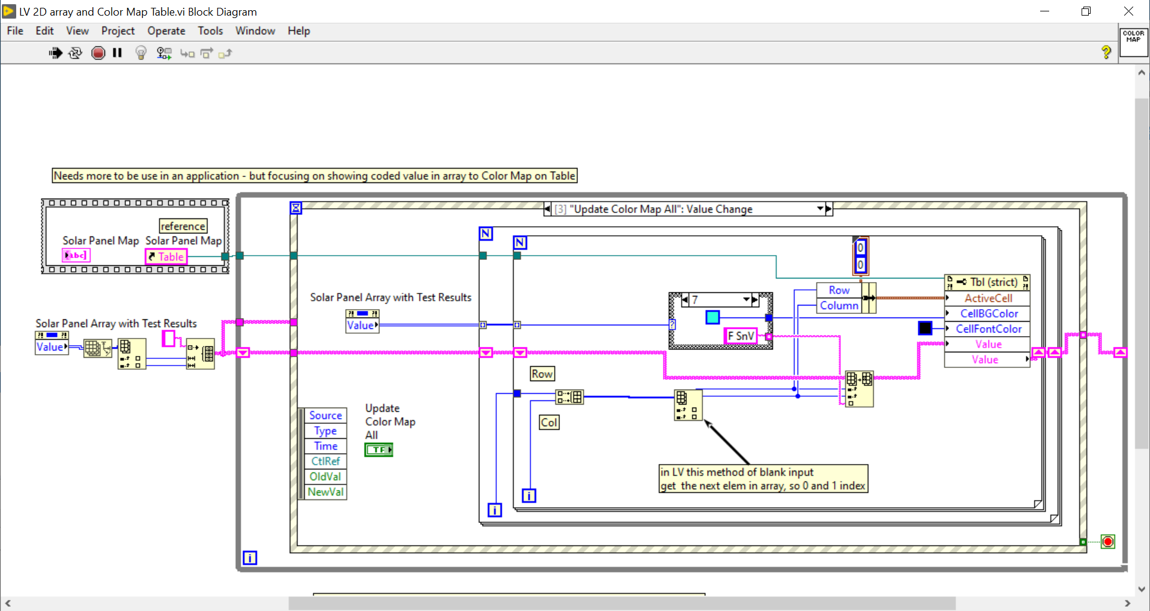The height and width of the screenshot is (611, 1150).
Task: Click the Step Into toolbar button
Action: tap(187, 54)
